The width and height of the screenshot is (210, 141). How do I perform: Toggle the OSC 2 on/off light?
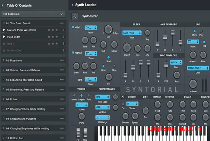73,53
